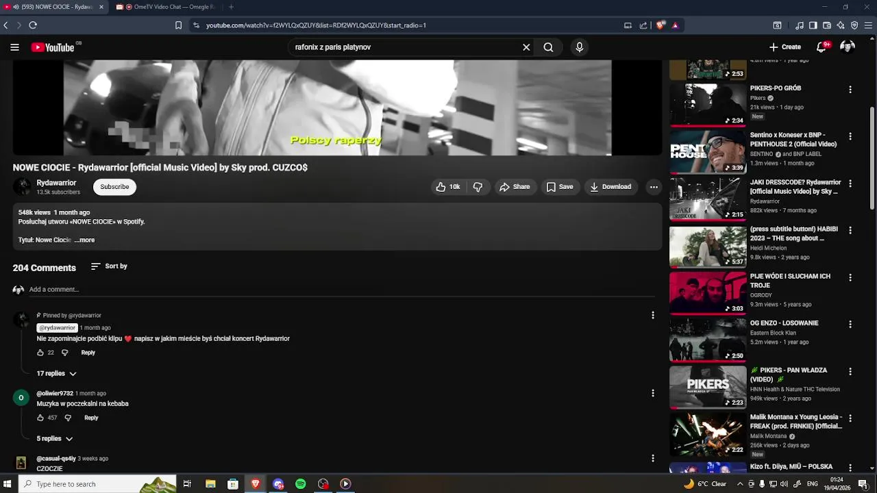The width and height of the screenshot is (877, 493).
Task: Open File Explorer from the taskbar
Action: tap(210, 484)
